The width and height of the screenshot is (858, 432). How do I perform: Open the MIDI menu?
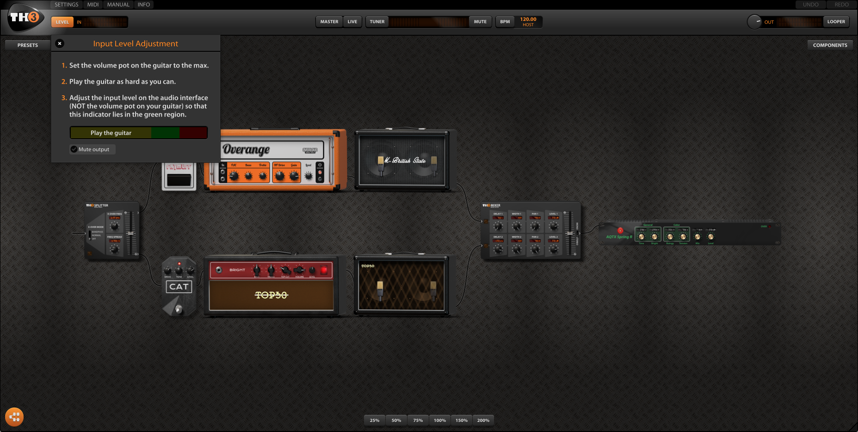tap(93, 4)
